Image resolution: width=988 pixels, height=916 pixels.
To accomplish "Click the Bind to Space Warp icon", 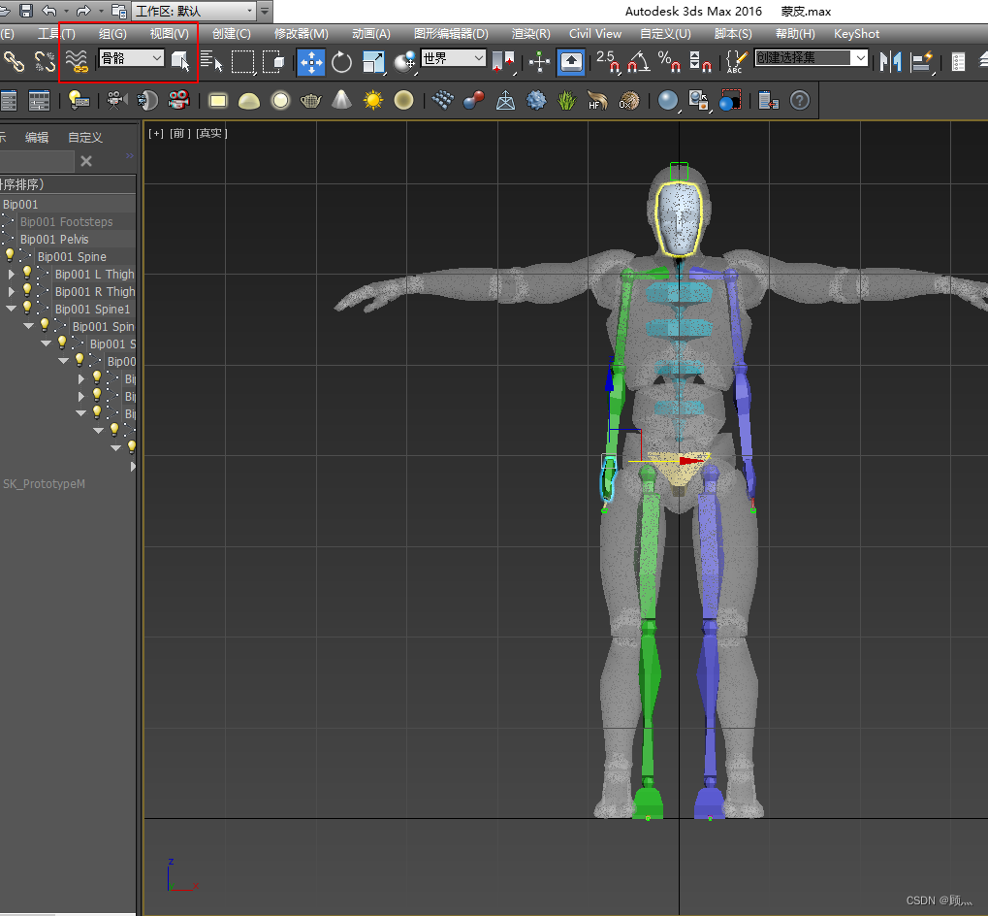I will (77, 62).
